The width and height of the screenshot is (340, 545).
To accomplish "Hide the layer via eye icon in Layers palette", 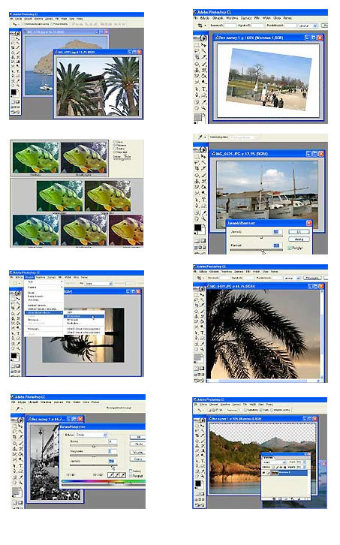I will [x=264, y=473].
